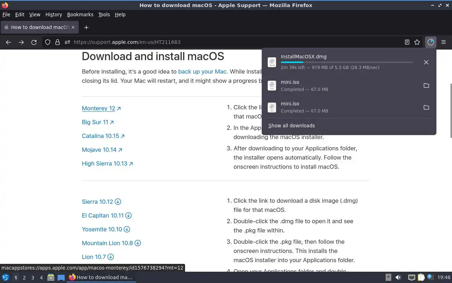Cancel the InstallMacOSX.dmg download
This screenshot has height=283, width=452.
[x=426, y=62]
